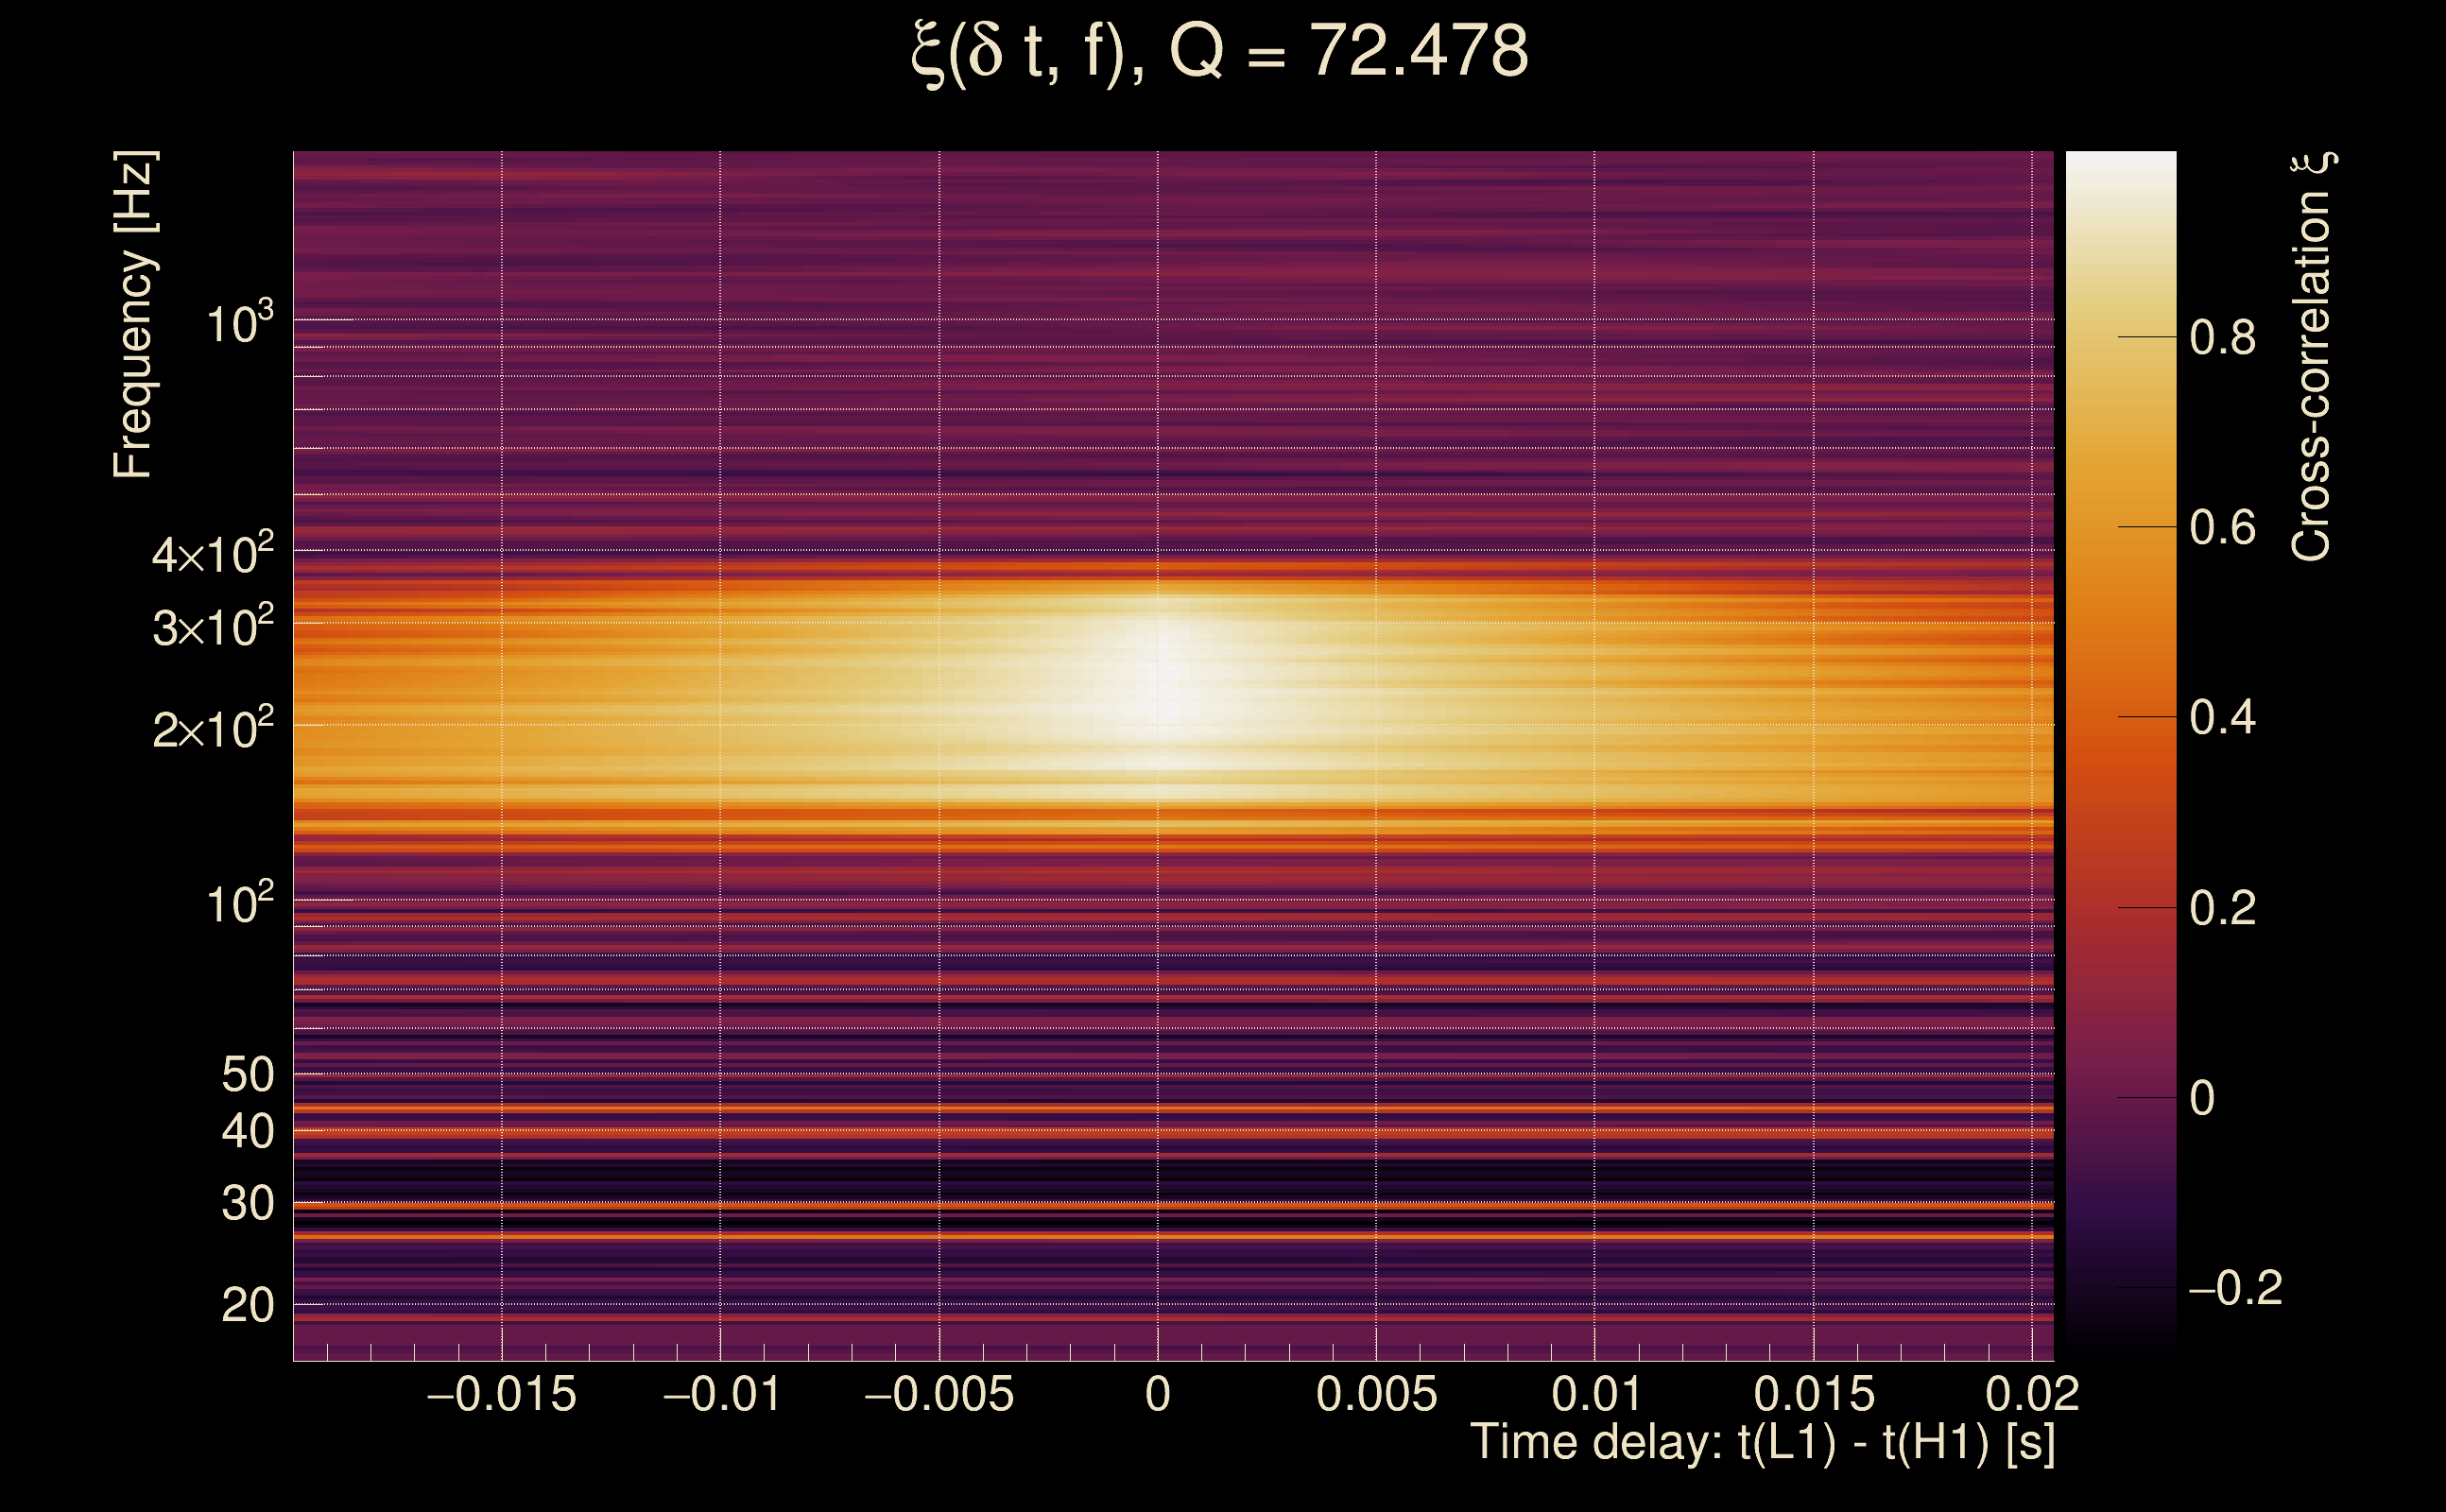Screen dimensions: 2446x1512
Task: Click the 0.4 colorbar tick label
Action: [x=2222, y=718]
